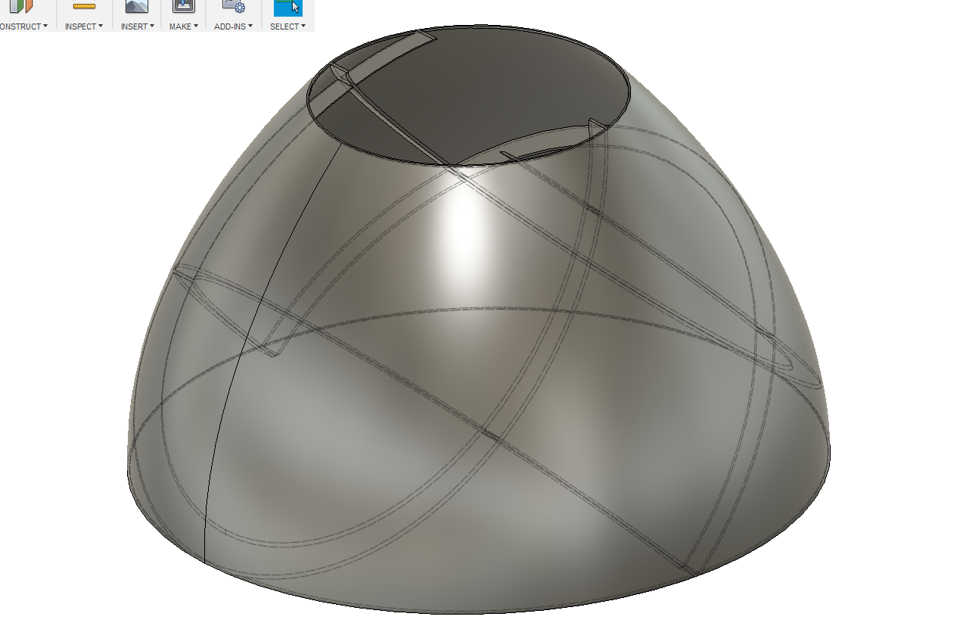This screenshot has width=960, height=626.
Task: Click the ADD-INS toolbar label
Action: (x=230, y=26)
